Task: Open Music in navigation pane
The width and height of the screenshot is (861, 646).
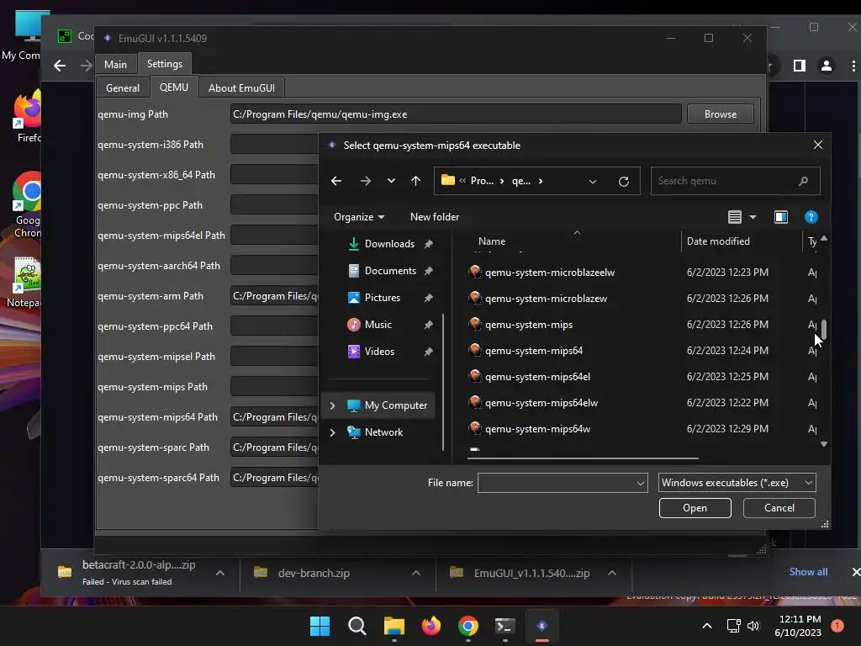Action: pos(378,325)
